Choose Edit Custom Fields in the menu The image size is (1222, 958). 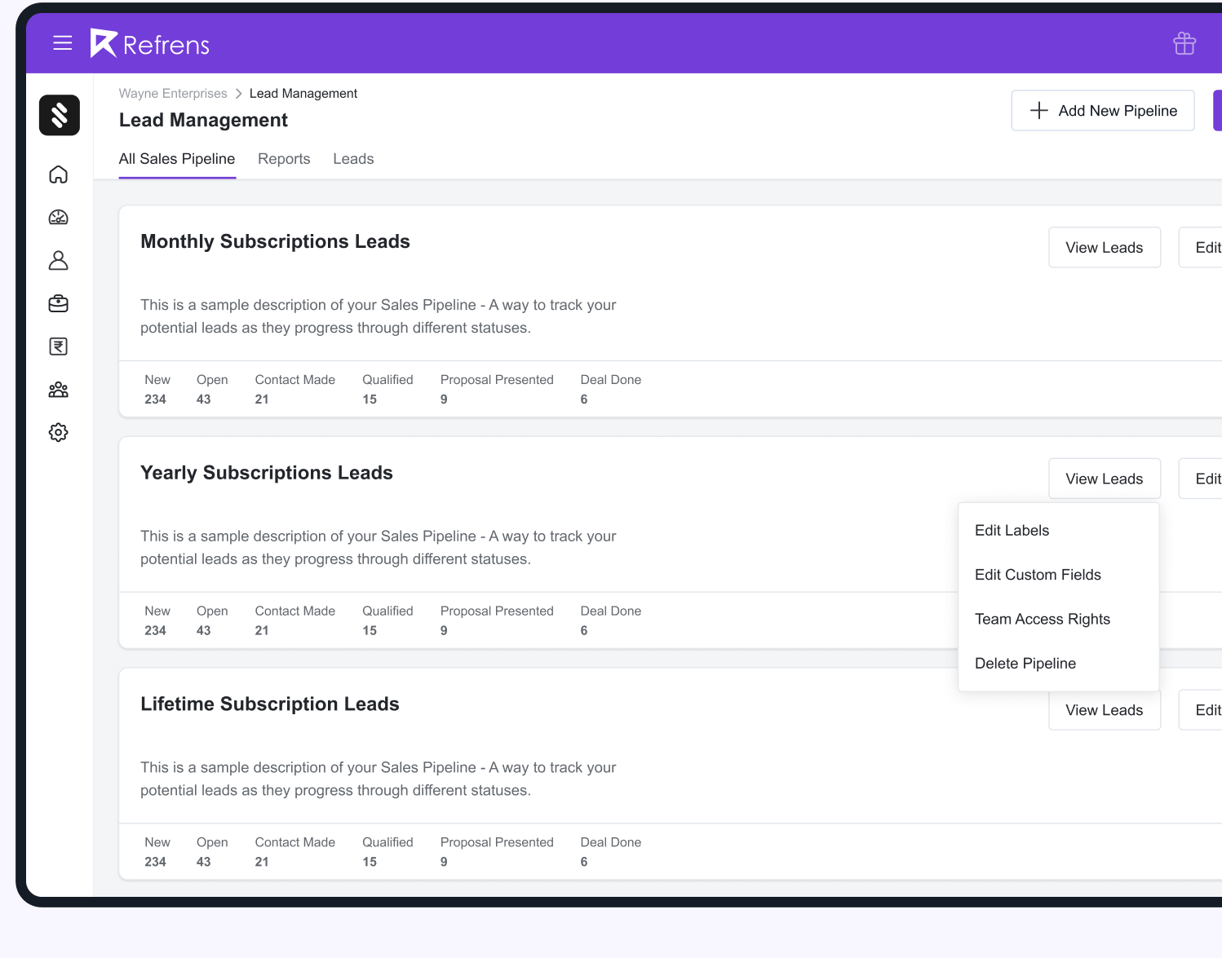pyautogui.click(x=1038, y=575)
